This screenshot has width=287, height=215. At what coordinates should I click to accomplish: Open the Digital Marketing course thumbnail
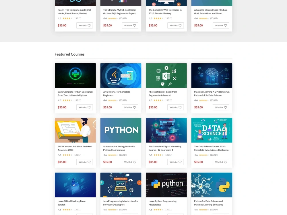point(166,130)
